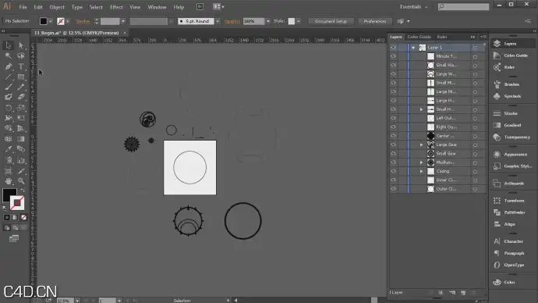Open the Opacity value dropdown arrow

tap(267, 21)
